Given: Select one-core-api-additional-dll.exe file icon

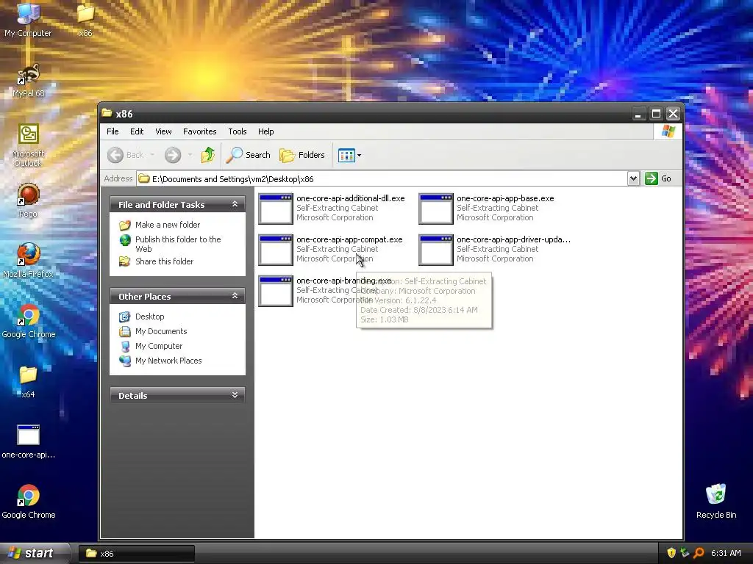Looking at the screenshot, I should point(276,209).
